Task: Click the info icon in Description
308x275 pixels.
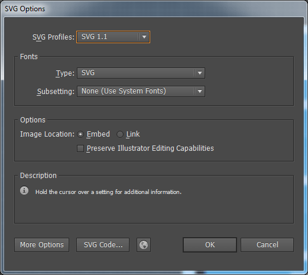Action: (24, 190)
